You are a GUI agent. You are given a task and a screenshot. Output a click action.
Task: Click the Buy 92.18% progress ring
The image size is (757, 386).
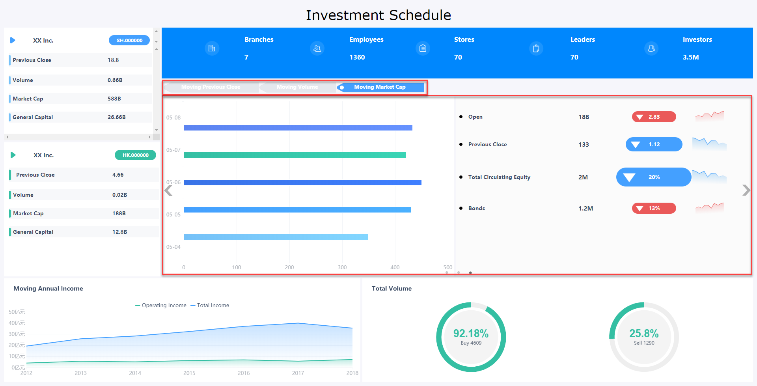471,337
